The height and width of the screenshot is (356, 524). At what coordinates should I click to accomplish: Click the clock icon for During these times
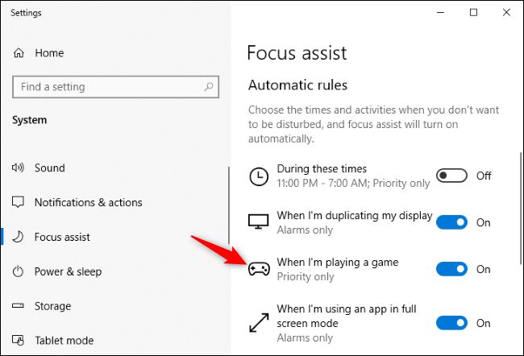coord(259,176)
